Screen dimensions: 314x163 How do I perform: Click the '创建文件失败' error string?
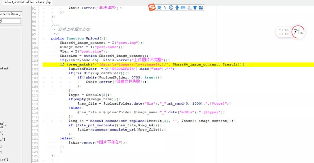point(129,82)
